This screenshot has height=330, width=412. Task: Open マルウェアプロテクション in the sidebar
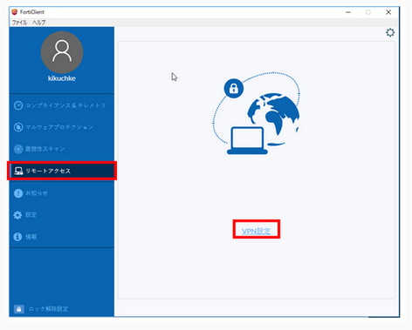click(62, 127)
